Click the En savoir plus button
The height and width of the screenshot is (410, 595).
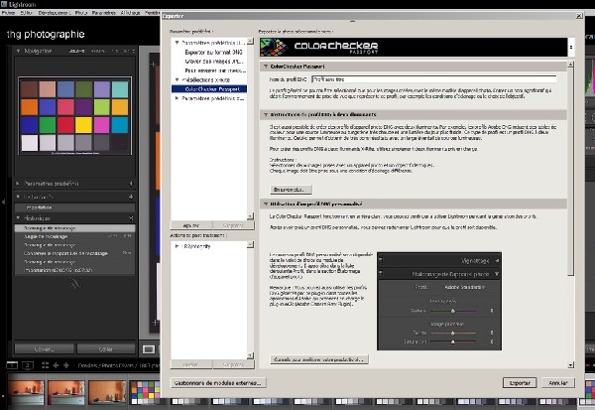click(x=291, y=190)
